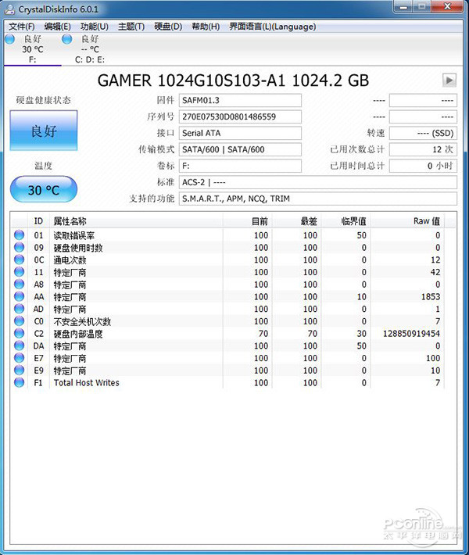469x555 pixels.
Task: Click the firmware field SAFM01.3
Action: click(x=240, y=100)
